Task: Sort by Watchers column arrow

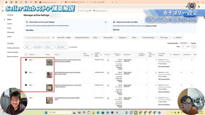Action: pyautogui.click(x=180, y=54)
